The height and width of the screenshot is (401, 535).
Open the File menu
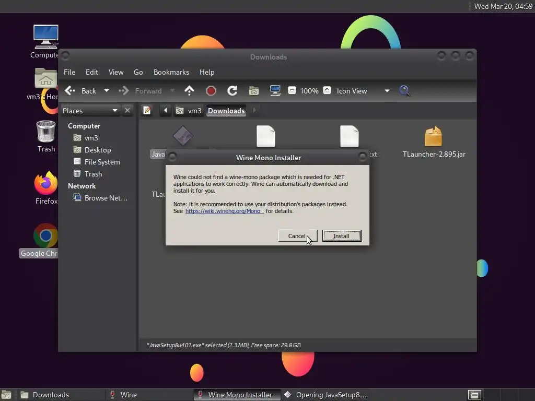pyautogui.click(x=69, y=72)
